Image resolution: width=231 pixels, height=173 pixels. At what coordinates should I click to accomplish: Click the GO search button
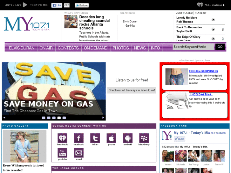pos(220,47)
